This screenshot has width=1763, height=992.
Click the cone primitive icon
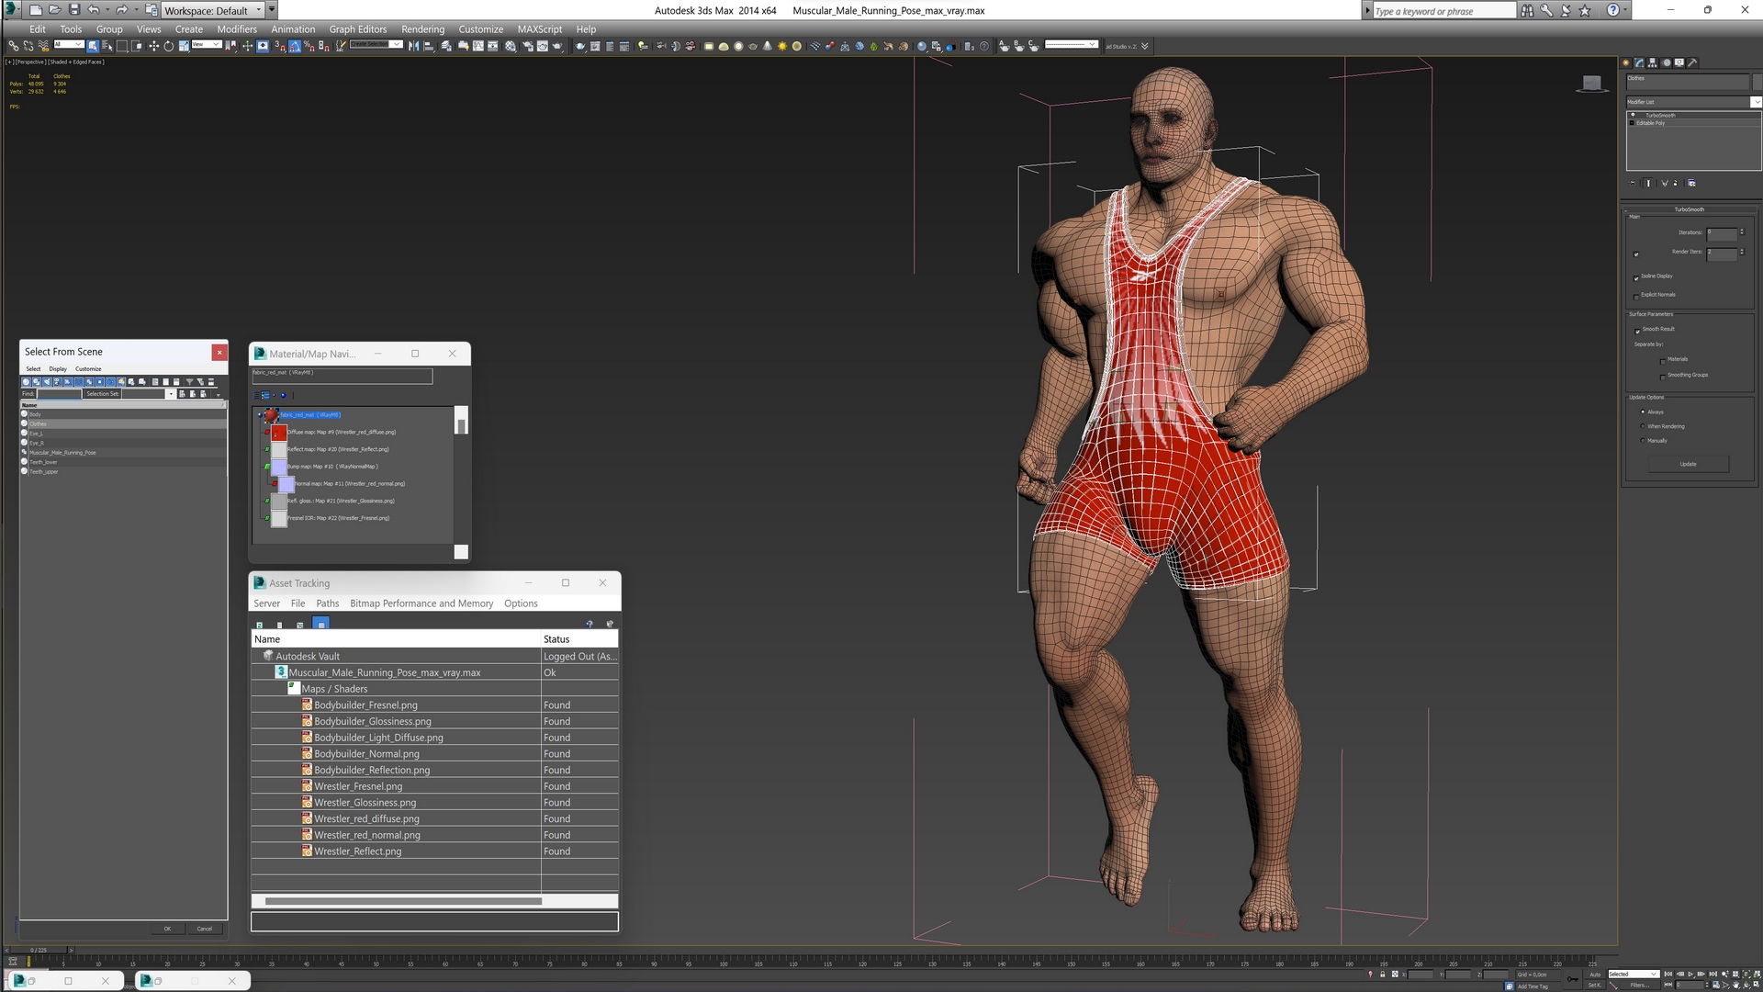click(768, 46)
